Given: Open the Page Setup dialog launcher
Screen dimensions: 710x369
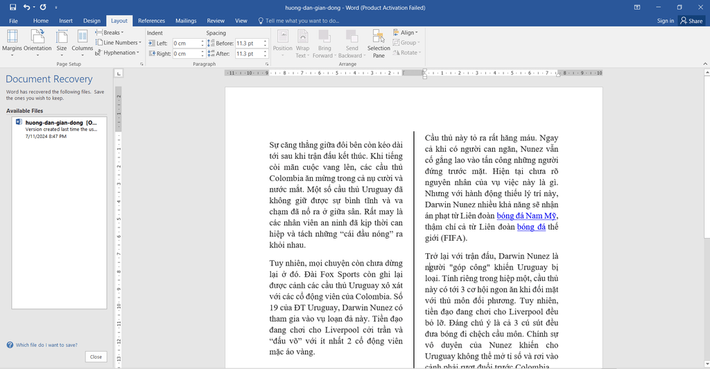Looking at the screenshot, I should pyautogui.click(x=141, y=65).
